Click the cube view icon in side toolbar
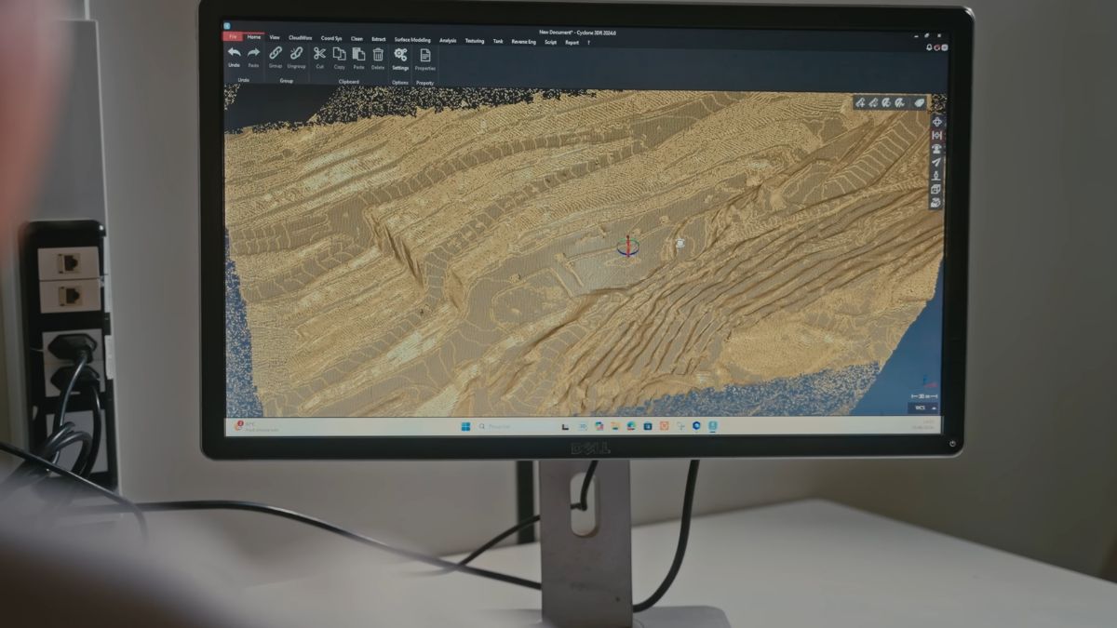Screen dimensions: 1117x628 point(936,189)
